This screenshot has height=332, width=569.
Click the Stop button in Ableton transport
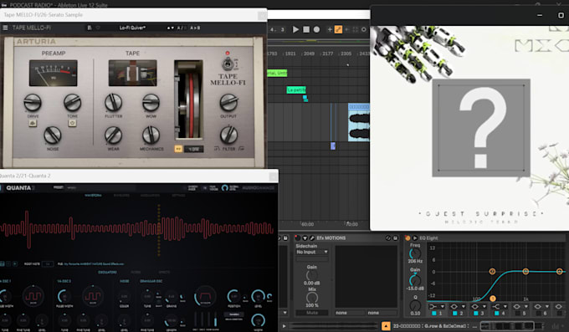(306, 29)
